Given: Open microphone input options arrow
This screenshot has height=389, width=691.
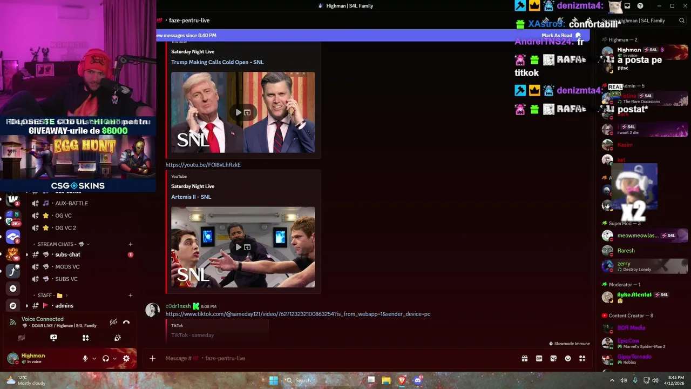Looking at the screenshot, I should (94, 358).
